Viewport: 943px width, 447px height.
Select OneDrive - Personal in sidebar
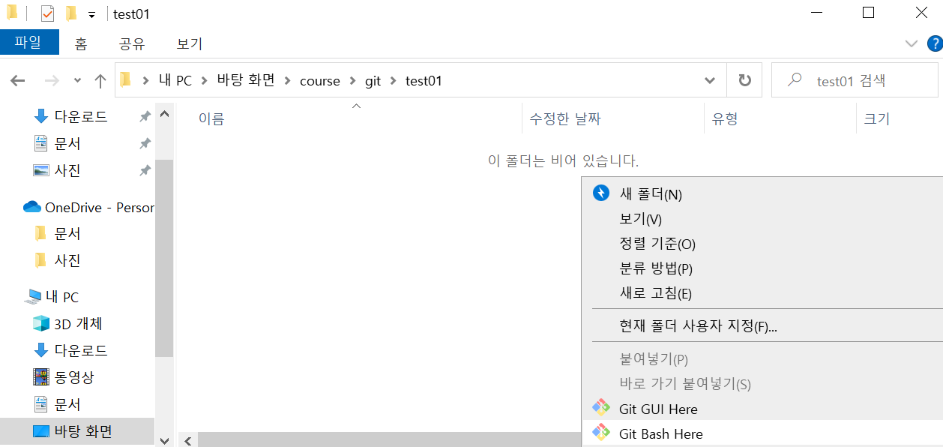tap(88, 207)
